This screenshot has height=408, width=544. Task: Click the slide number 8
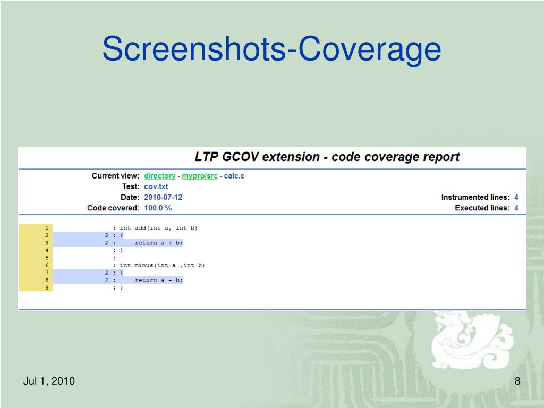click(517, 381)
